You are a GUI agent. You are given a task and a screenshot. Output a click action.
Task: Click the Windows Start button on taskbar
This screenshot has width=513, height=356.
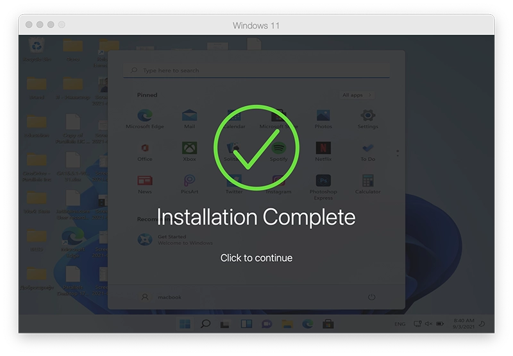click(185, 324)
